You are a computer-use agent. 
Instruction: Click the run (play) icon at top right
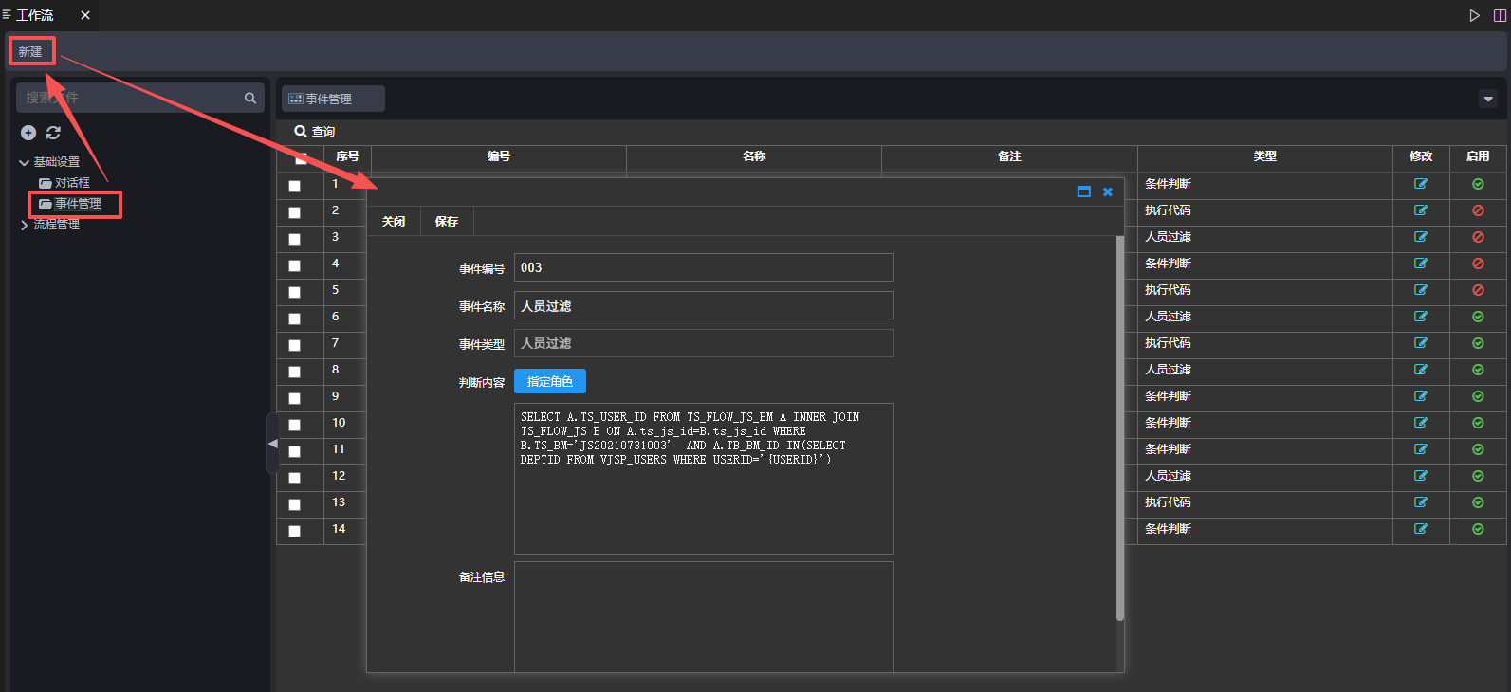pyautogui.click(x=1474, y=15)
